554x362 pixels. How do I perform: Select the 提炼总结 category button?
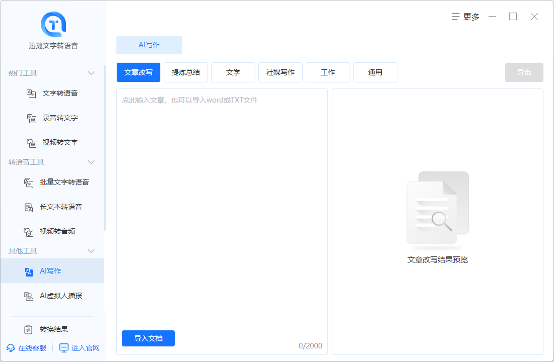[x=186, y=72]
